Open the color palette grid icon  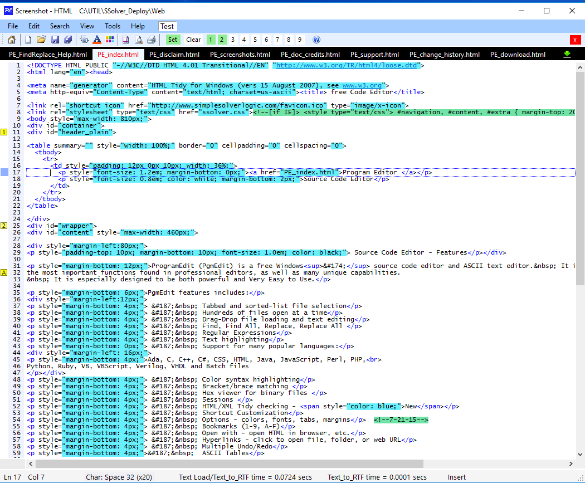click(110, 40)
